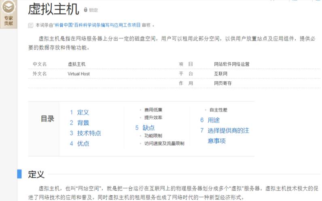Go to subsection 功能限制
Image resolution: width=322 pixels, height=201 pixels.
pyautogui.click(x=153, y=135)
